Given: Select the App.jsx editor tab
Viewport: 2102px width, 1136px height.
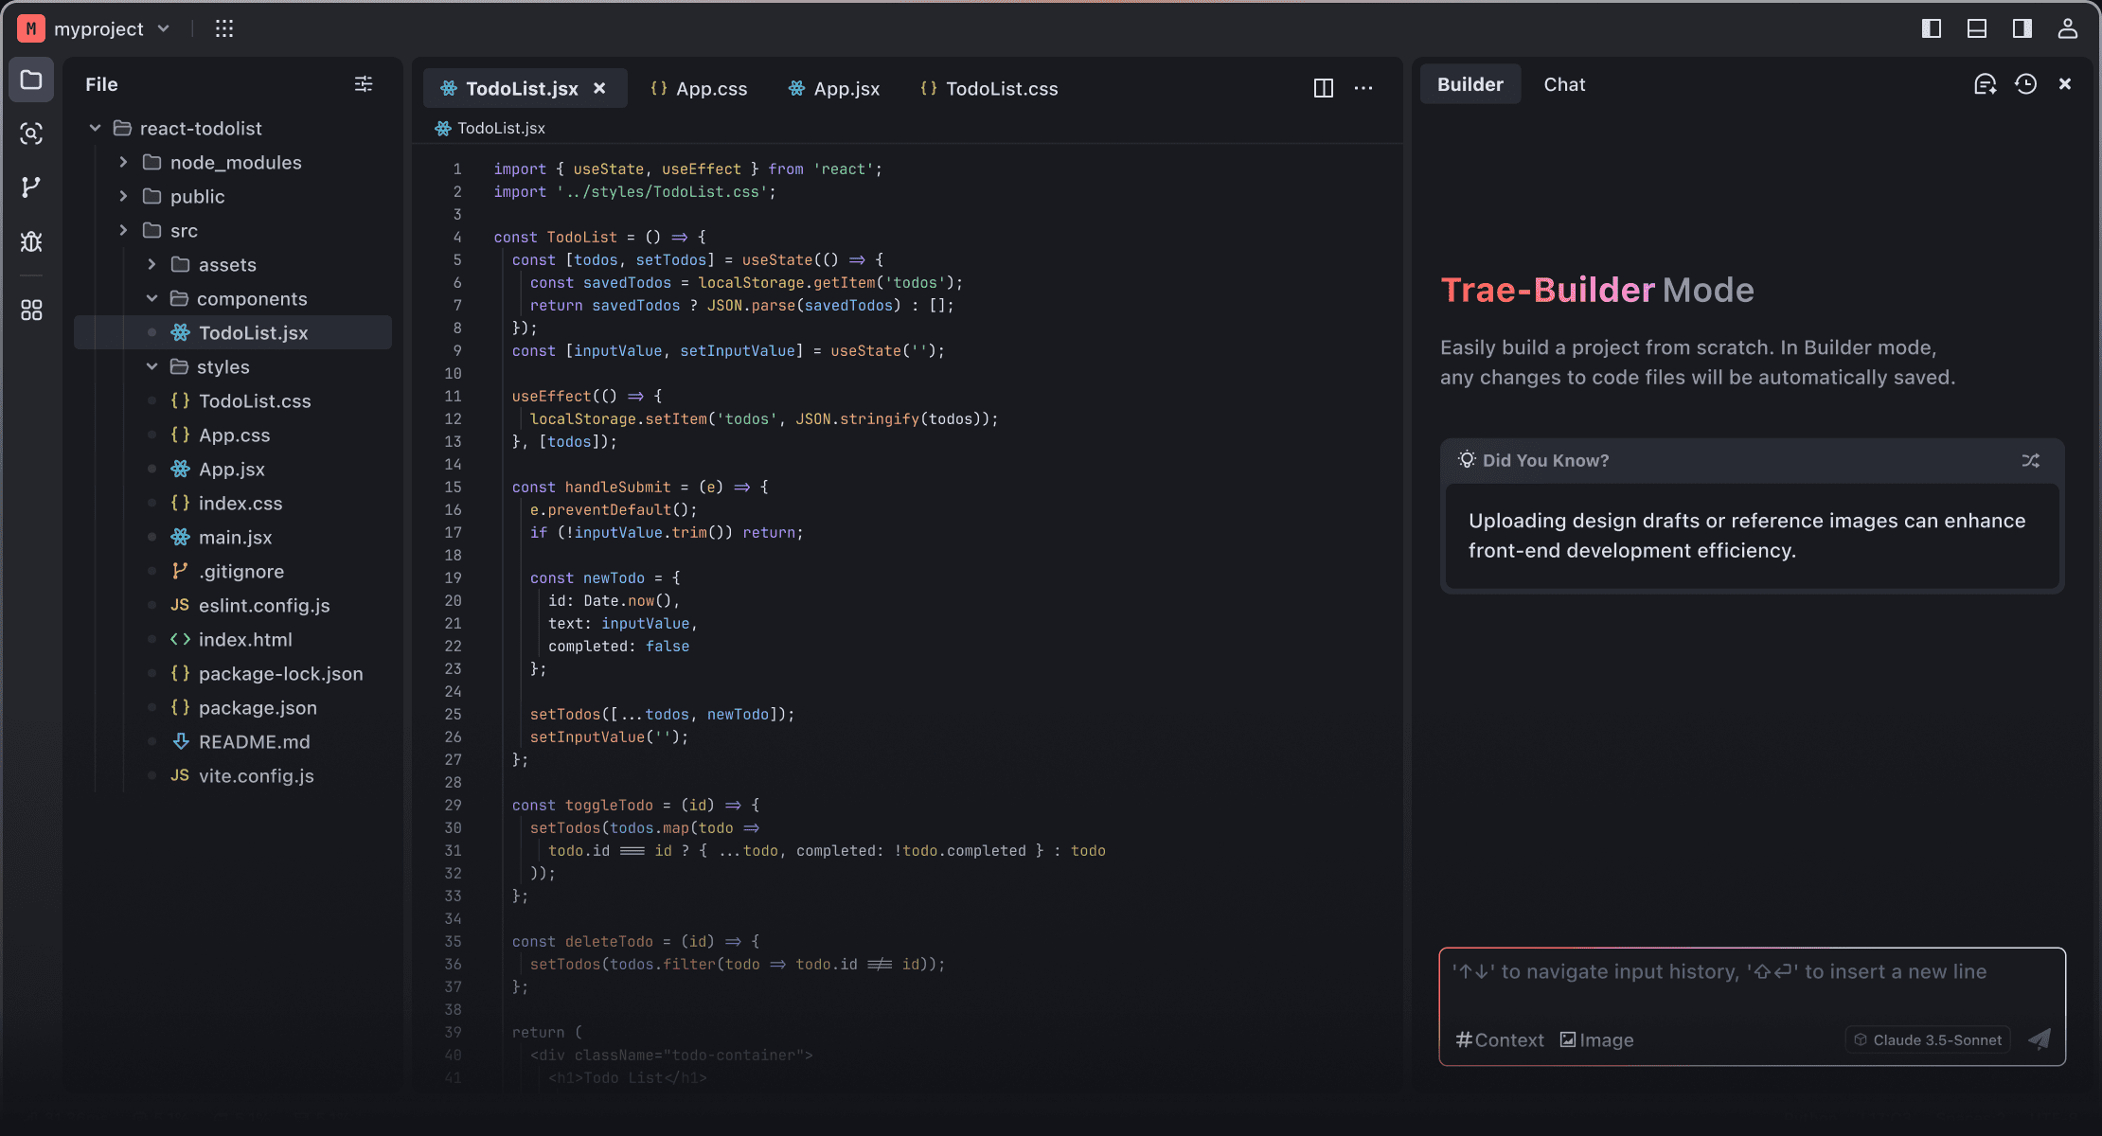Looking at the screenshot, I should 846,87.
